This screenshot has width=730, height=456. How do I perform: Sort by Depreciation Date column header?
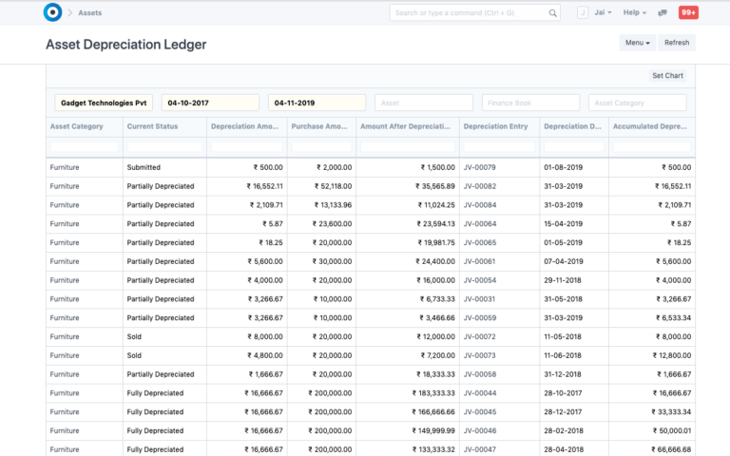pos(572,126)
